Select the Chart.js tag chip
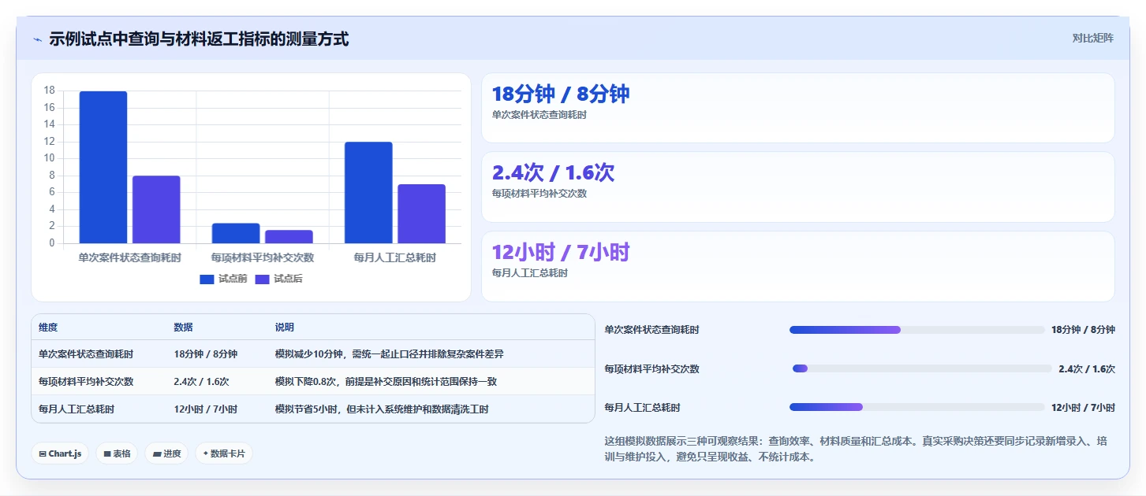Viewport: 1146px width, 496px height. pos(60,453)
